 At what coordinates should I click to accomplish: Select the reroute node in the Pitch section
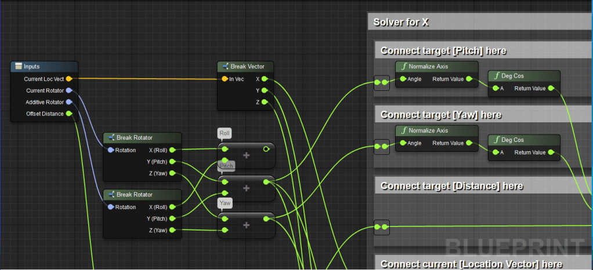click(381, 83)
